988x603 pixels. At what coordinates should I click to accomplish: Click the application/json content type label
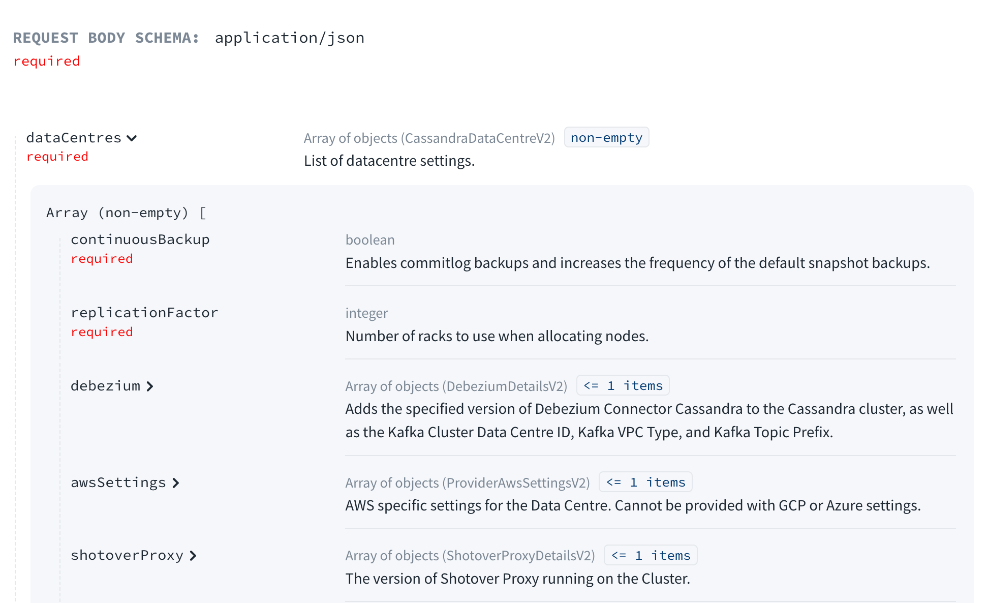pos(289,38)
